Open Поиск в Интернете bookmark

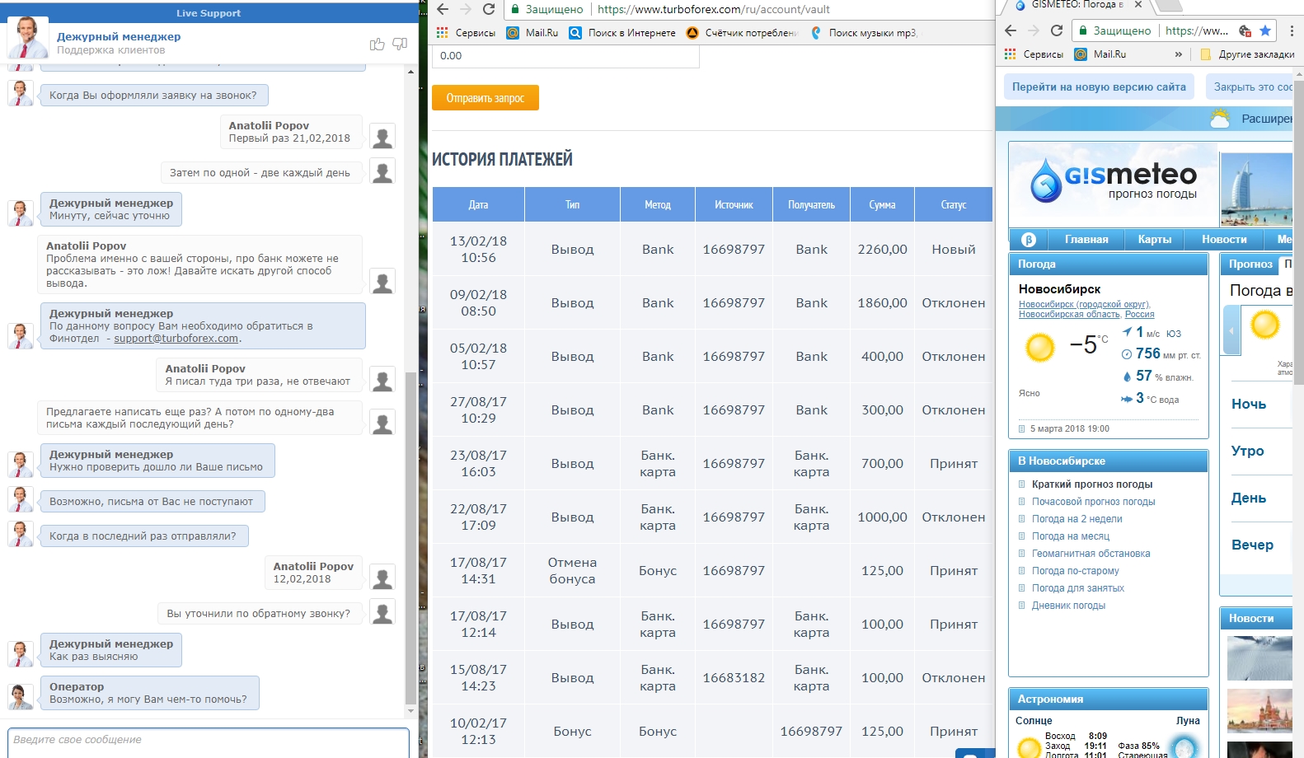tap(622, 33)
